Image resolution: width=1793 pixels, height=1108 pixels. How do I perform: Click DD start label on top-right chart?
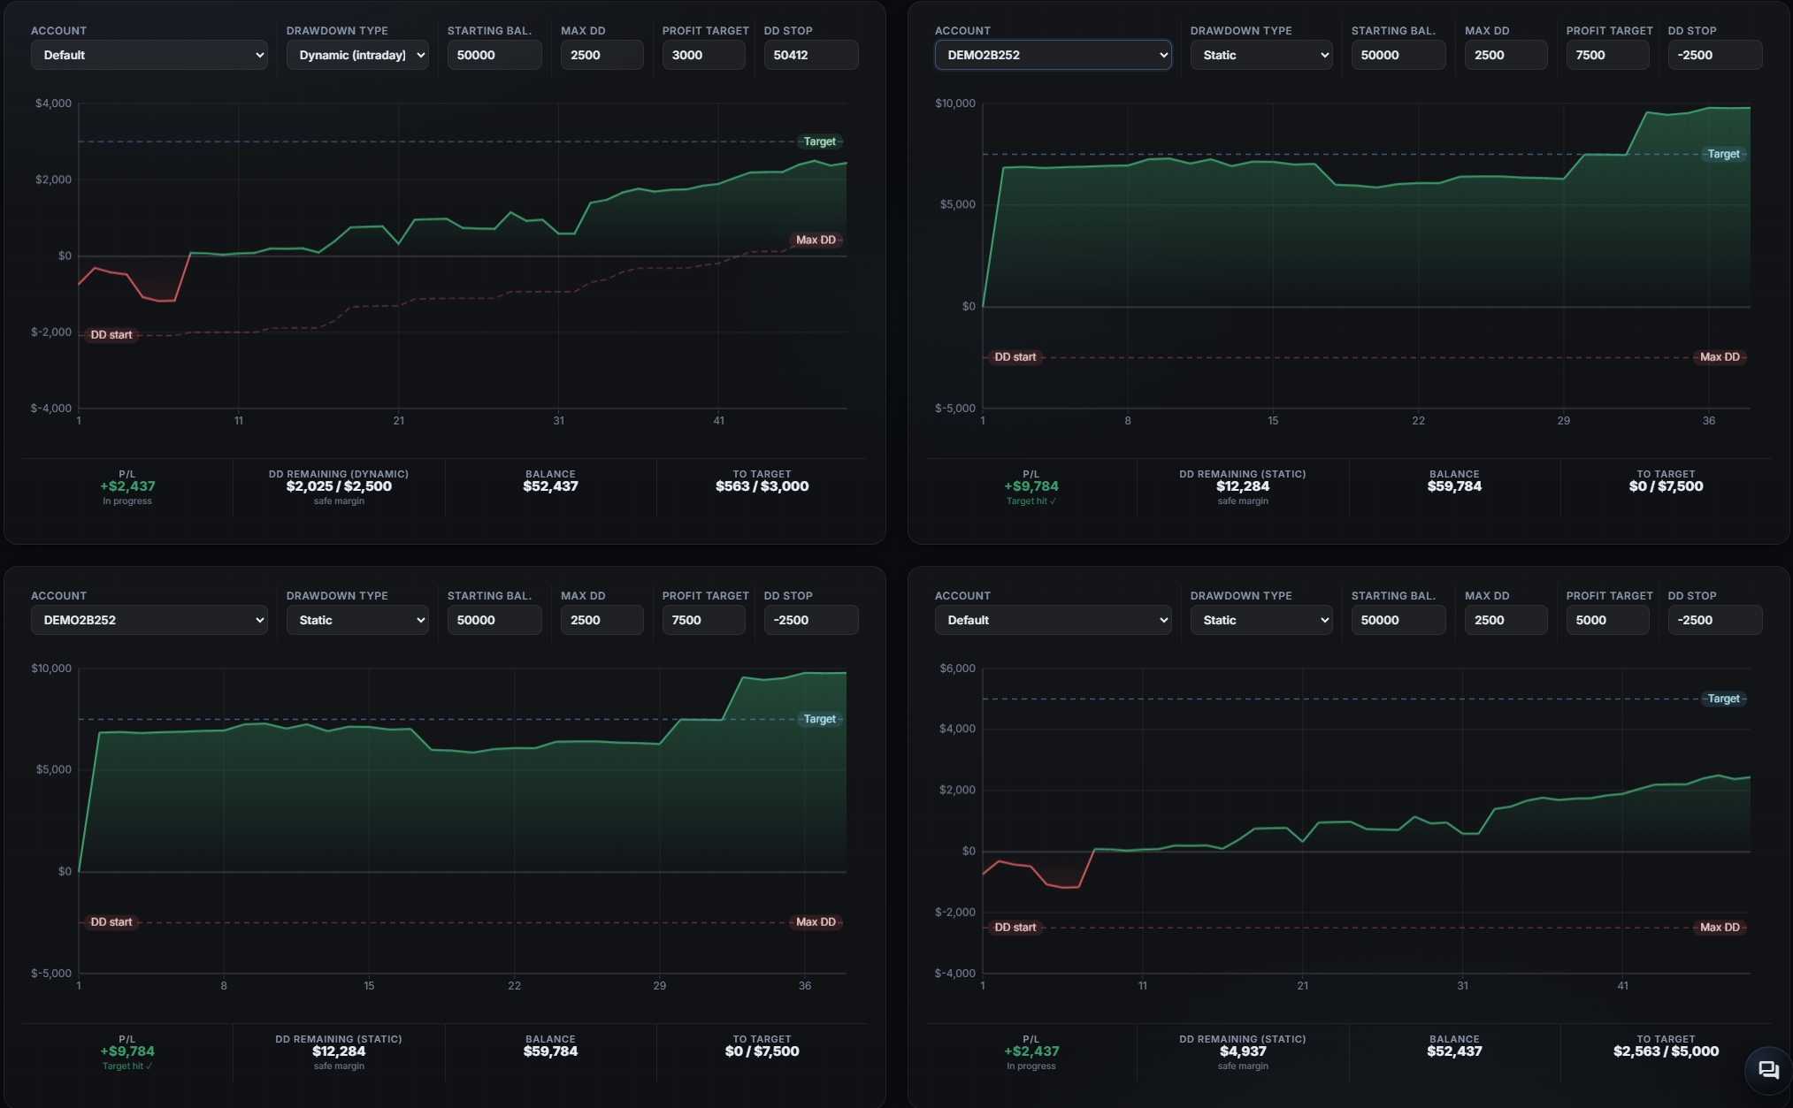point(1015,357)
